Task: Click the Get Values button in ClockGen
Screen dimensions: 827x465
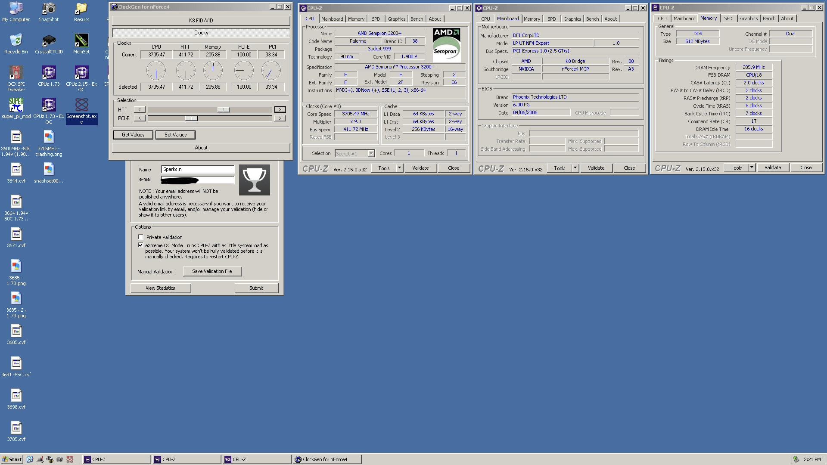Action: coord(133,135)
